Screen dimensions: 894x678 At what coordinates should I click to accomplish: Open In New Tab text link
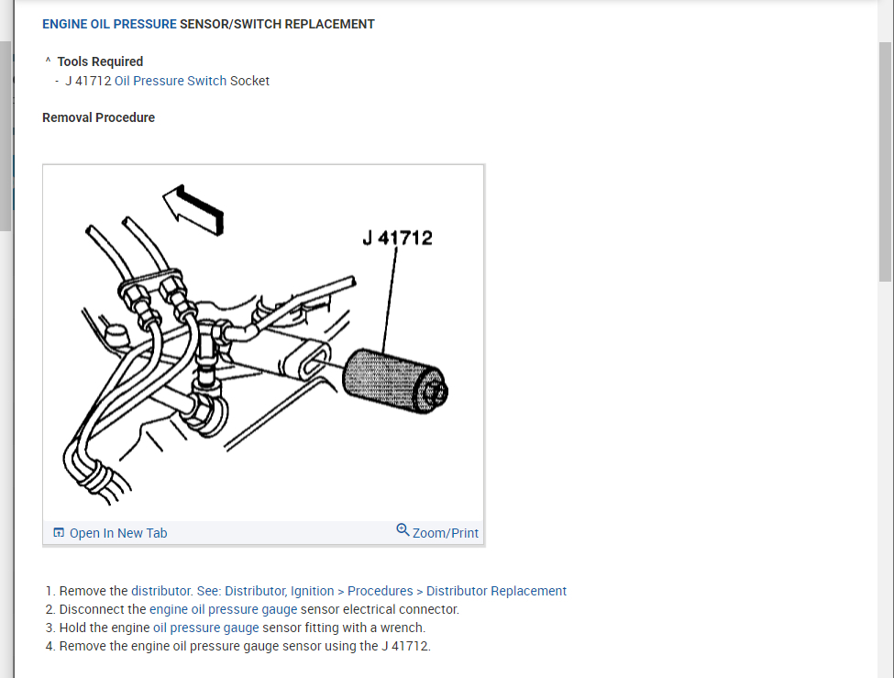118,533
